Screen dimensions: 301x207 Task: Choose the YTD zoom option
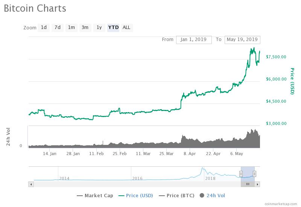pos(113,27)
